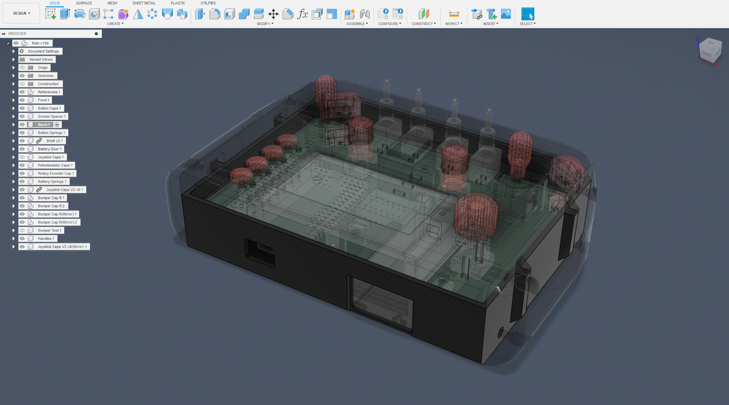Expand the Sketches folder

[14, 76]
